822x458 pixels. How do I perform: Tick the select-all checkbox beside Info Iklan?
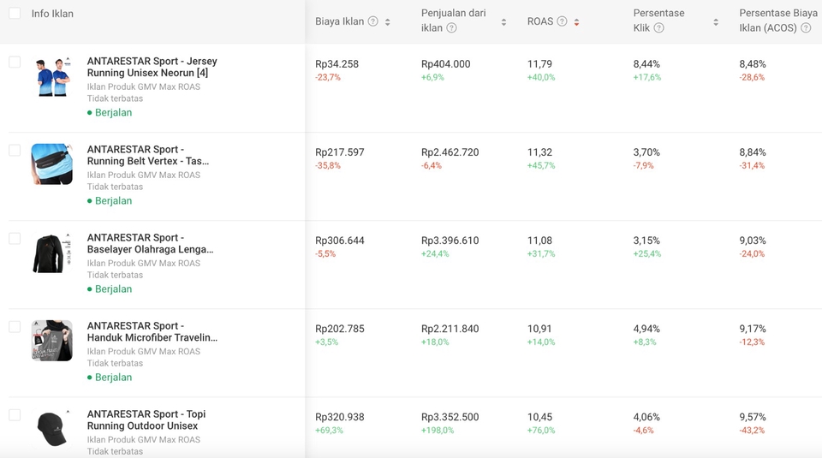tap(15, 13)
